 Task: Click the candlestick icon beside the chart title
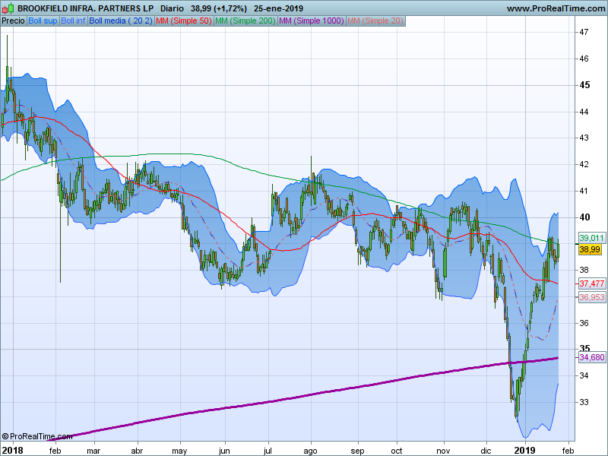pos(8,8)
